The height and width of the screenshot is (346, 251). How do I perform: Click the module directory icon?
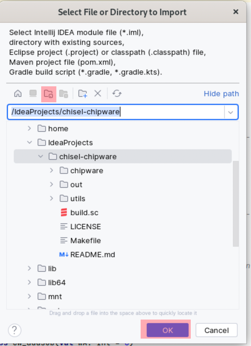[64, 94]
